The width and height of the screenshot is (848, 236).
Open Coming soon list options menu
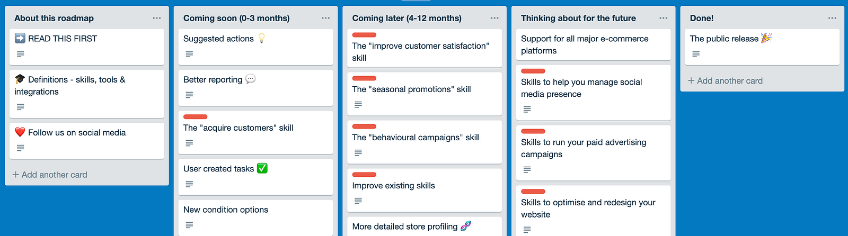tap(325, 18)
